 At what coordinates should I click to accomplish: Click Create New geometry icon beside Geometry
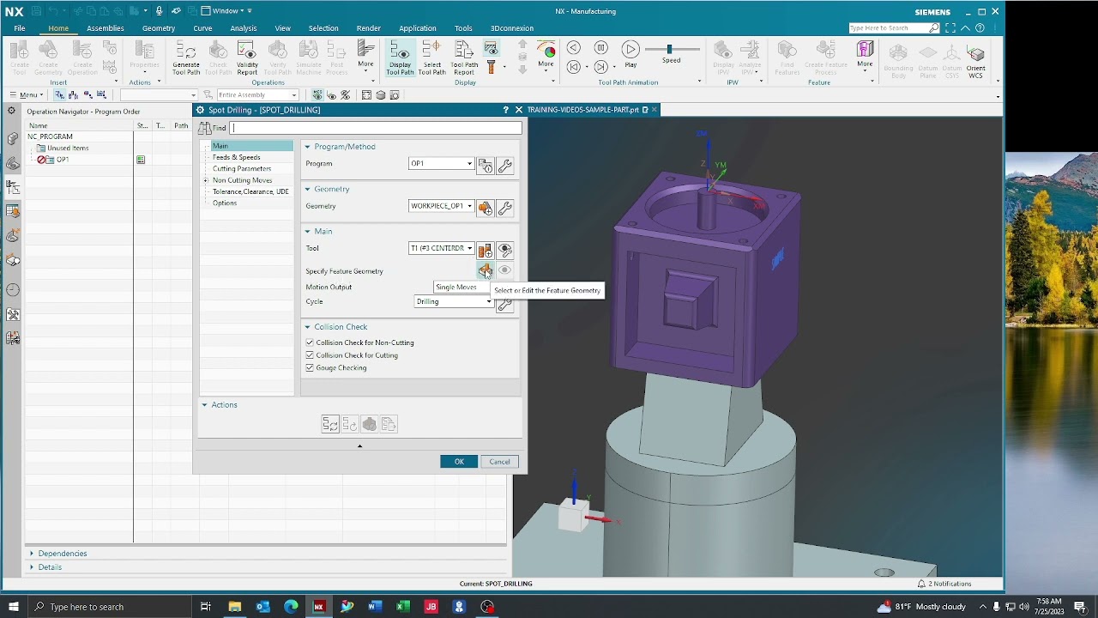click(x=486, y=208)
